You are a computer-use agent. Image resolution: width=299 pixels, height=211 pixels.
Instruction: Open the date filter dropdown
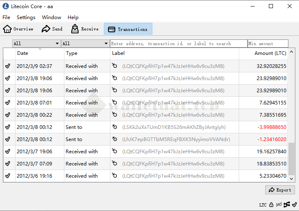[x=36, y=44]
